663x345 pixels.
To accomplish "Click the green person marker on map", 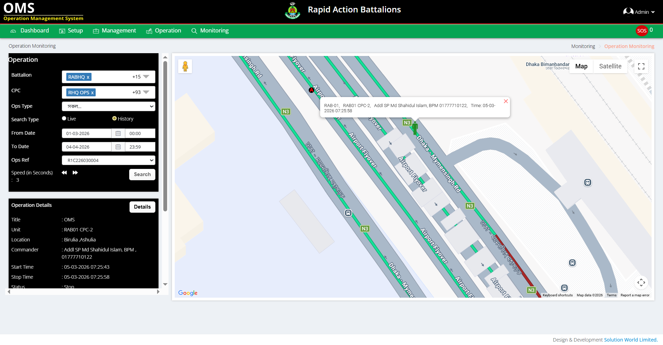I will 415,128.
